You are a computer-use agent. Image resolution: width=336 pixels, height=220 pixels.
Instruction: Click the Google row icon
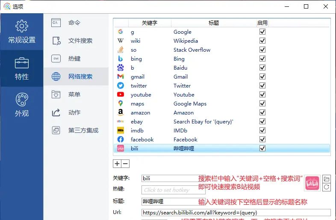121,32
